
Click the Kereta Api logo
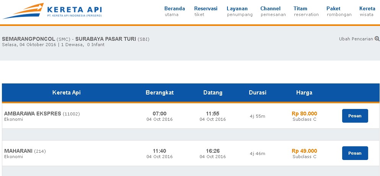(x=52, y=11)
